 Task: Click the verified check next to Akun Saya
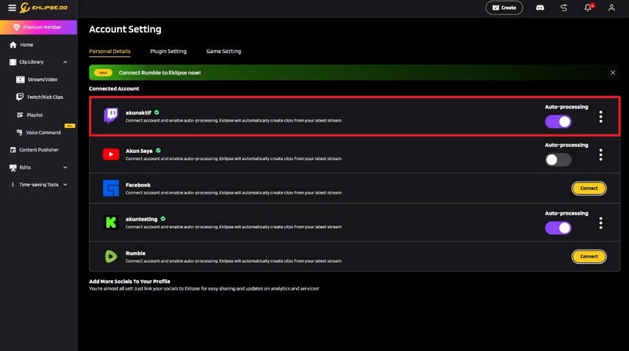coord(158,151)
